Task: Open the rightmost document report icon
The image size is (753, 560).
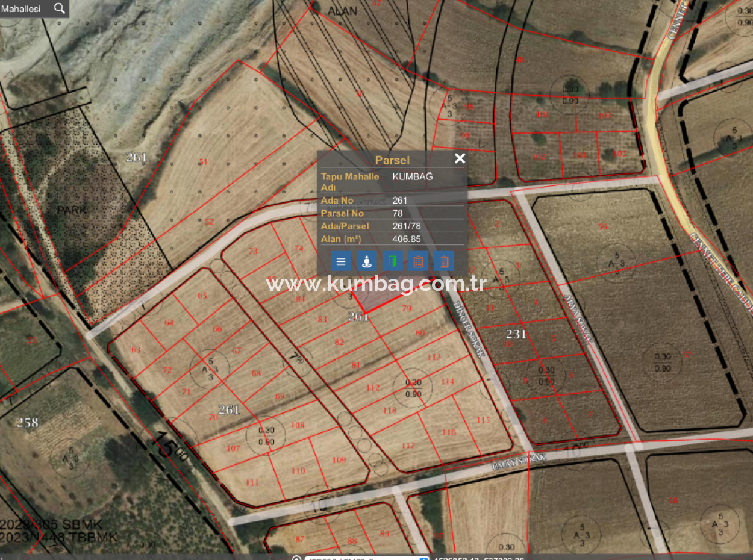Action: (x=445, y=261)
